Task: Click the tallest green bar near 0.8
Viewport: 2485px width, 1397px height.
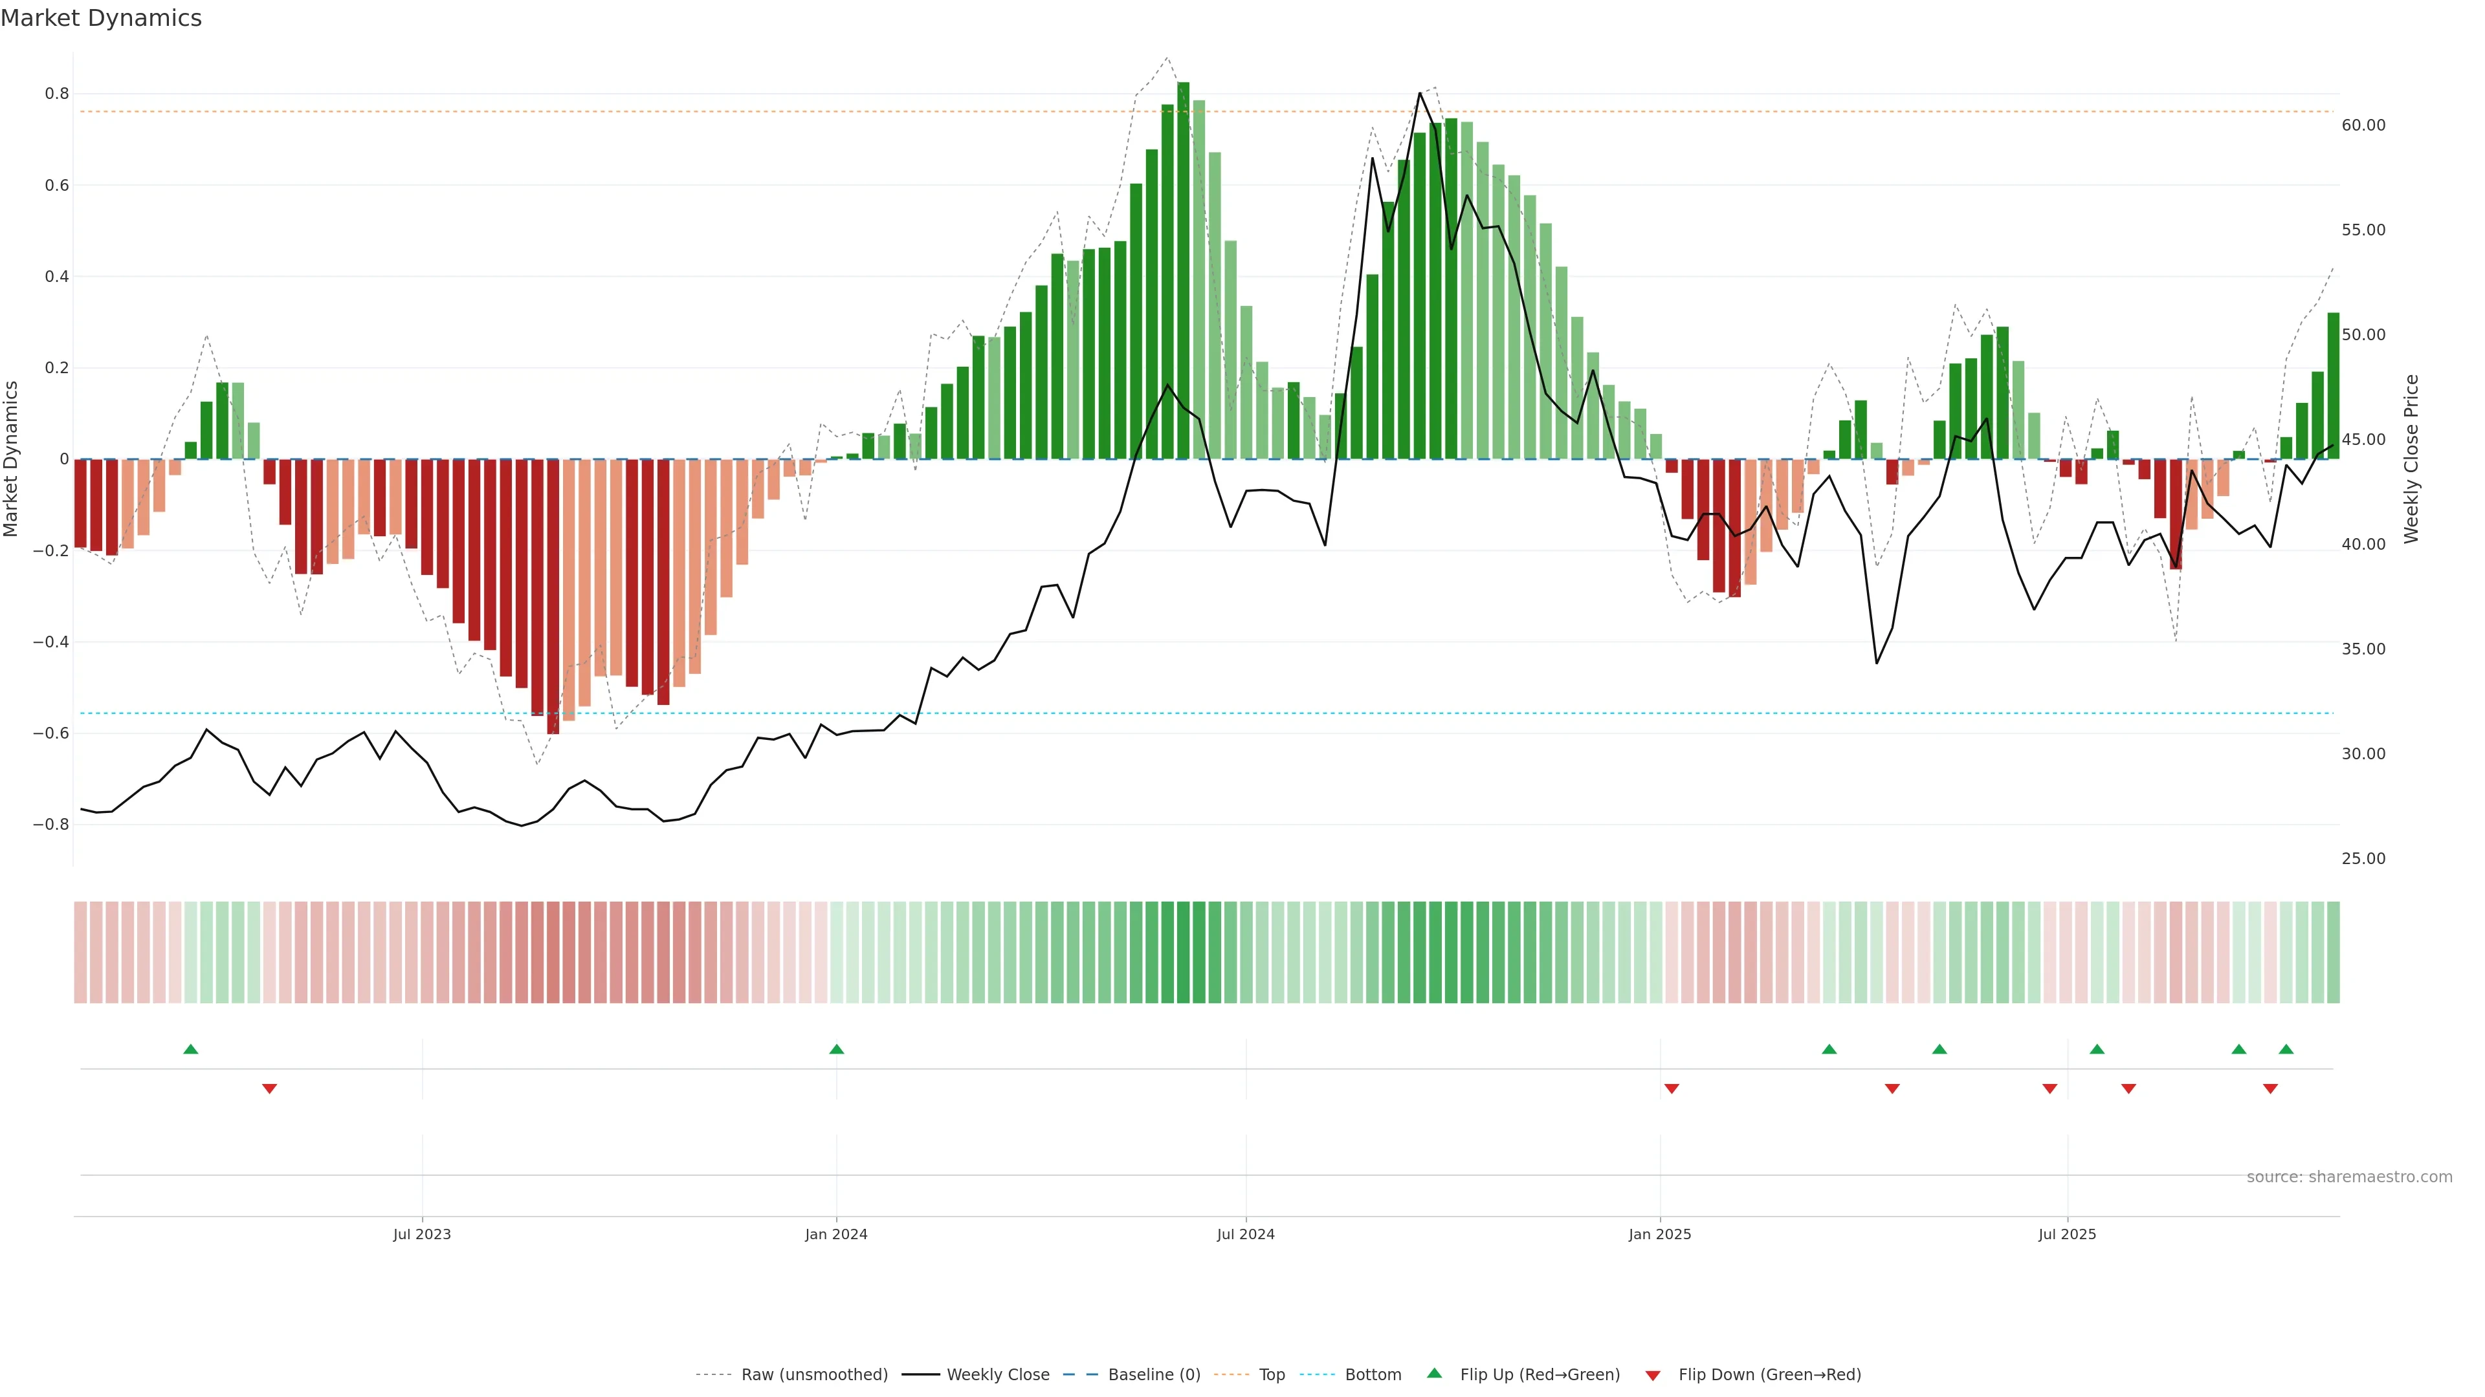Action: coord(1184,270)
